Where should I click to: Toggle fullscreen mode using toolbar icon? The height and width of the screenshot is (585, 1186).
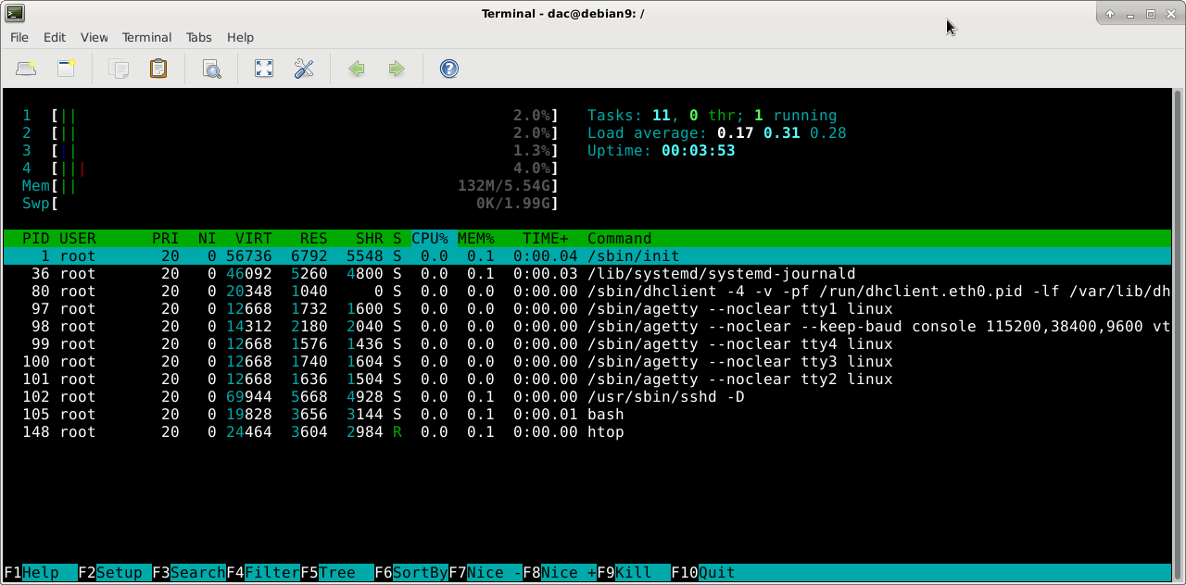264,68
